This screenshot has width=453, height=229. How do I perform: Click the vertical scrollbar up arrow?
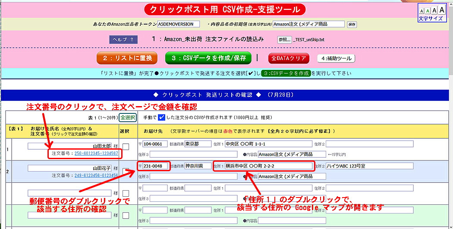pyautogui.click(x=451, y=5)
